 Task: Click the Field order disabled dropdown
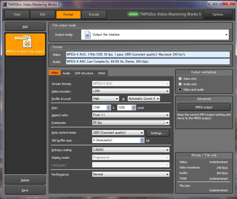pyautogui.click(x=131, y=165)
